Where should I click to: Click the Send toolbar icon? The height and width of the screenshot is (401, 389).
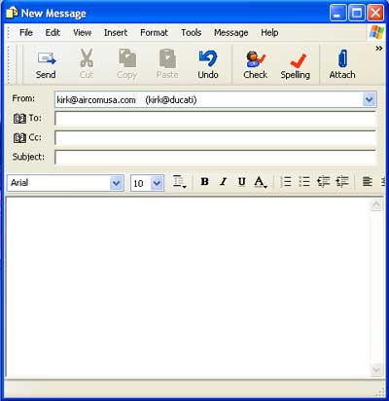[46, 65]
